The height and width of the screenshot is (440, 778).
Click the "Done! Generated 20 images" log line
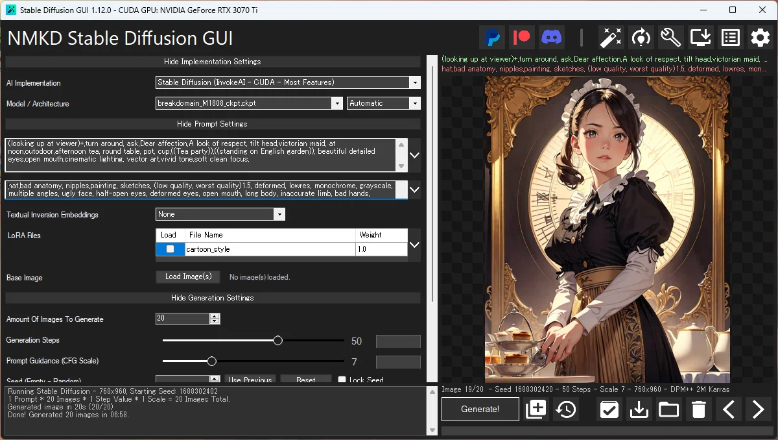coord(68,415)
